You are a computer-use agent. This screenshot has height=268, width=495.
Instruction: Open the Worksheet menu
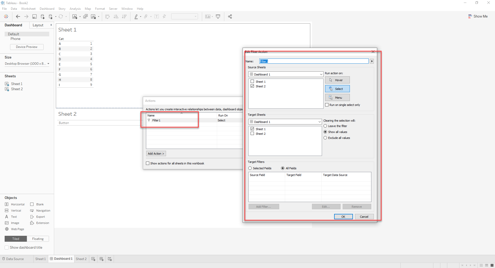coord(28,9)
